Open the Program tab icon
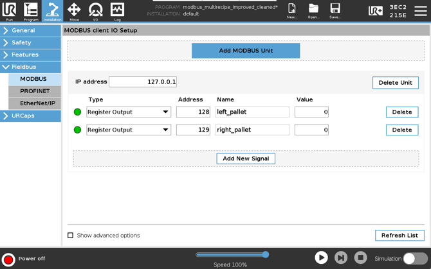 point(31,11)
